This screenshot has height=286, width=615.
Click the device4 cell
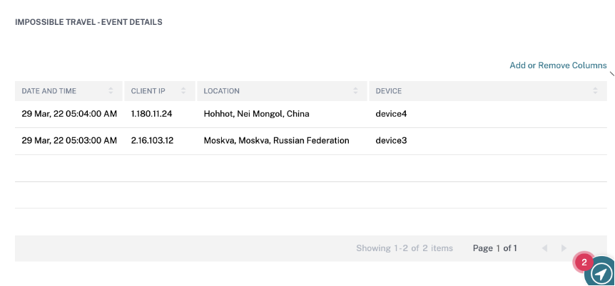tap(391, 114)
